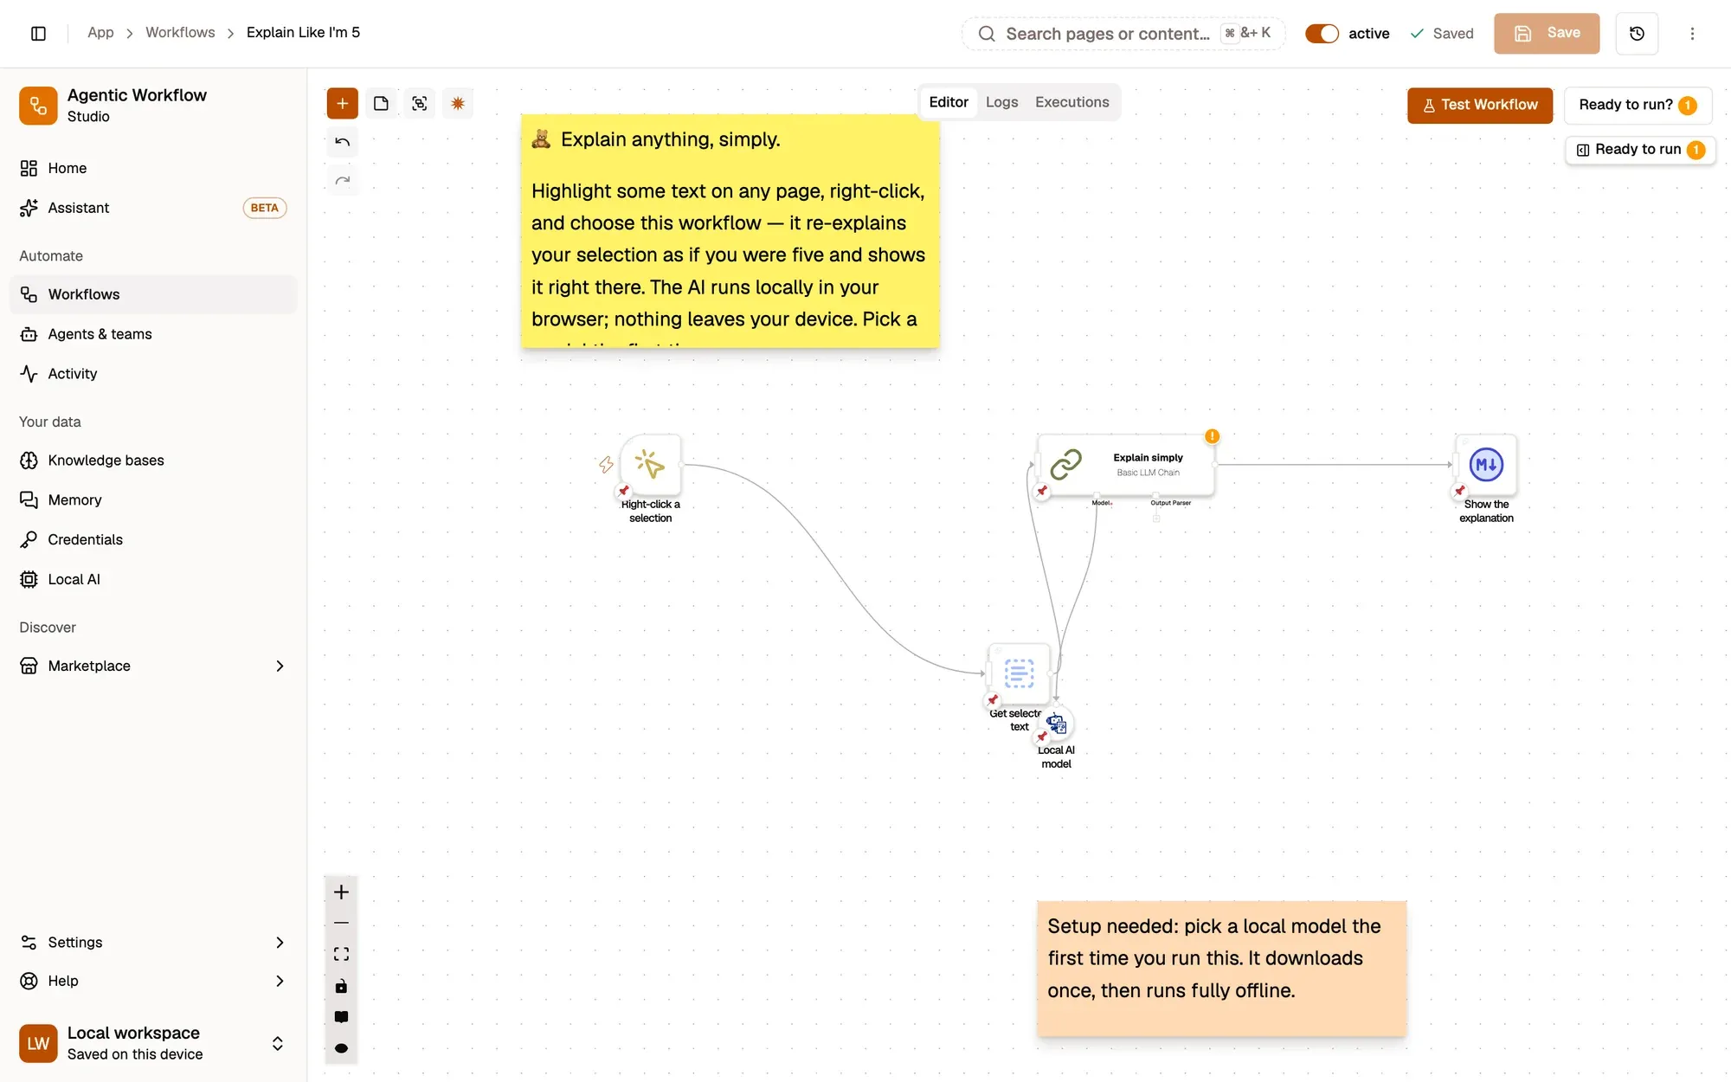Select the orange Setup needed sticky note
The height and width of the screenshot is (1082, 1731).
(1222, 969)
